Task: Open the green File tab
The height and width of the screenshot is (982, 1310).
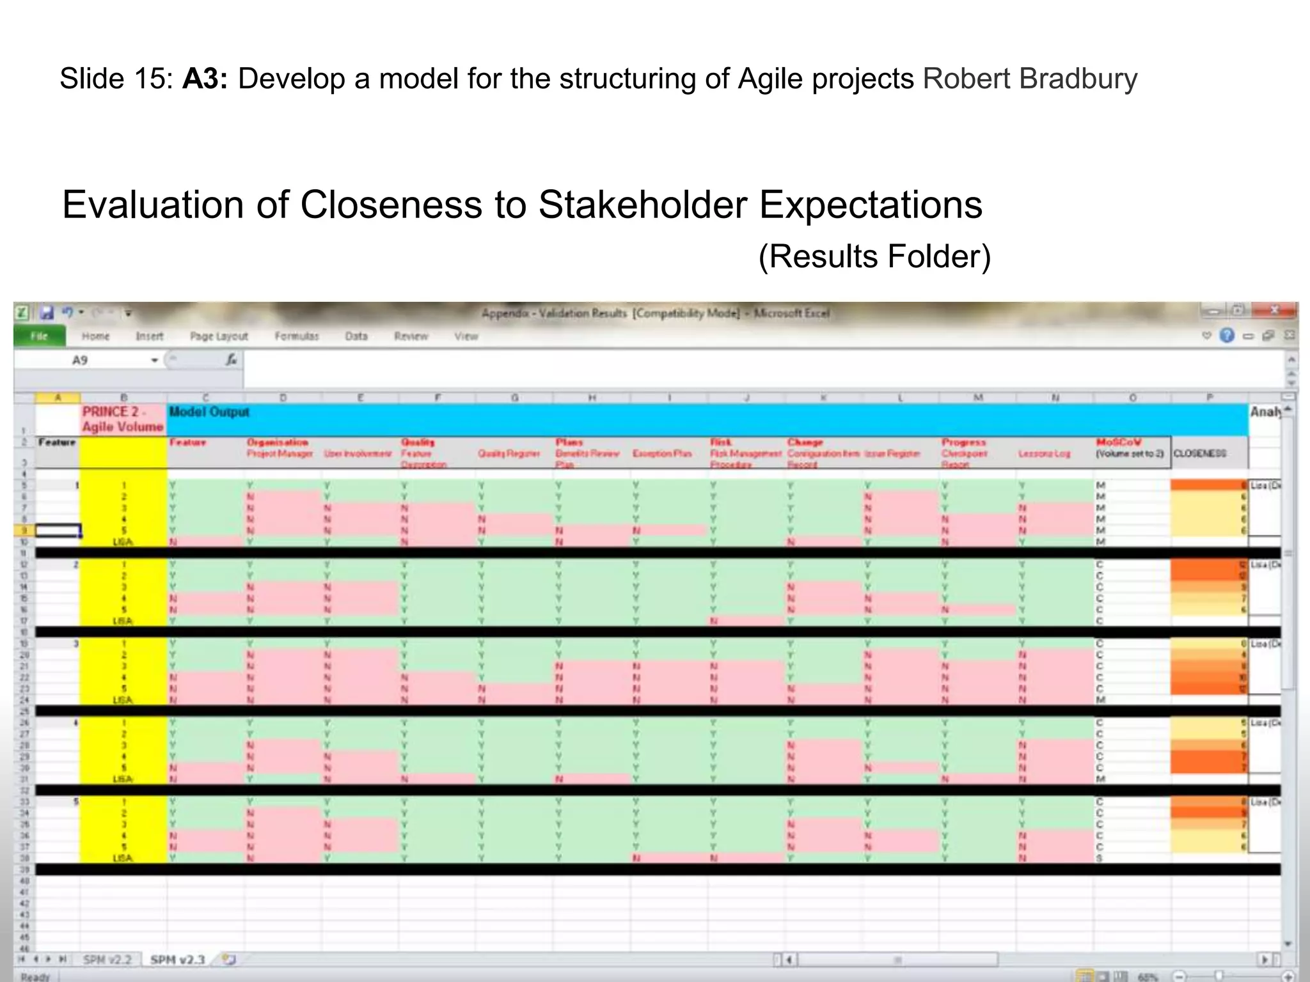Action: click(x=39, y=336)
